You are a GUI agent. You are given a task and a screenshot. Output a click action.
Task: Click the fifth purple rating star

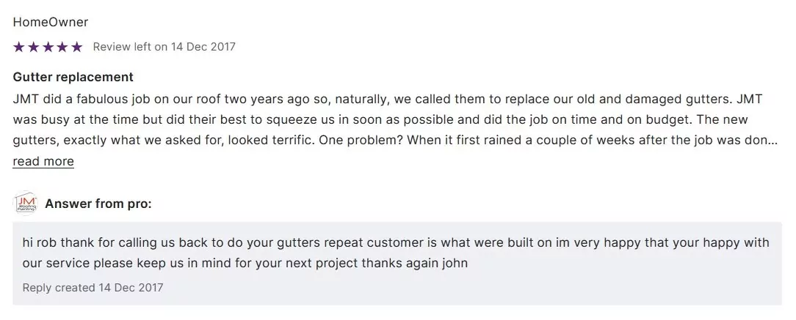(76, 47)
